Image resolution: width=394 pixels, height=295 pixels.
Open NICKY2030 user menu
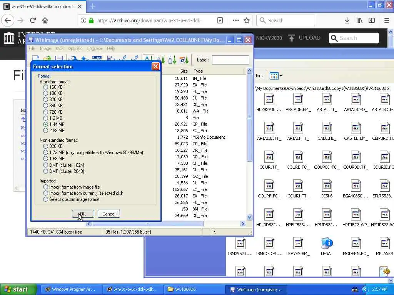pos(269,38)
